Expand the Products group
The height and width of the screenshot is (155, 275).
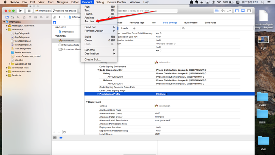[x=7, y=75]
